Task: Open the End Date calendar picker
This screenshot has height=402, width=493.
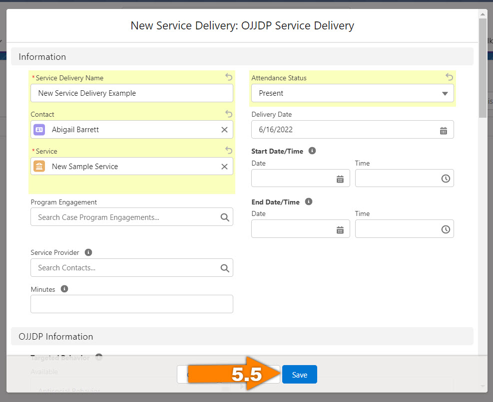Action: tap(340, 229)
